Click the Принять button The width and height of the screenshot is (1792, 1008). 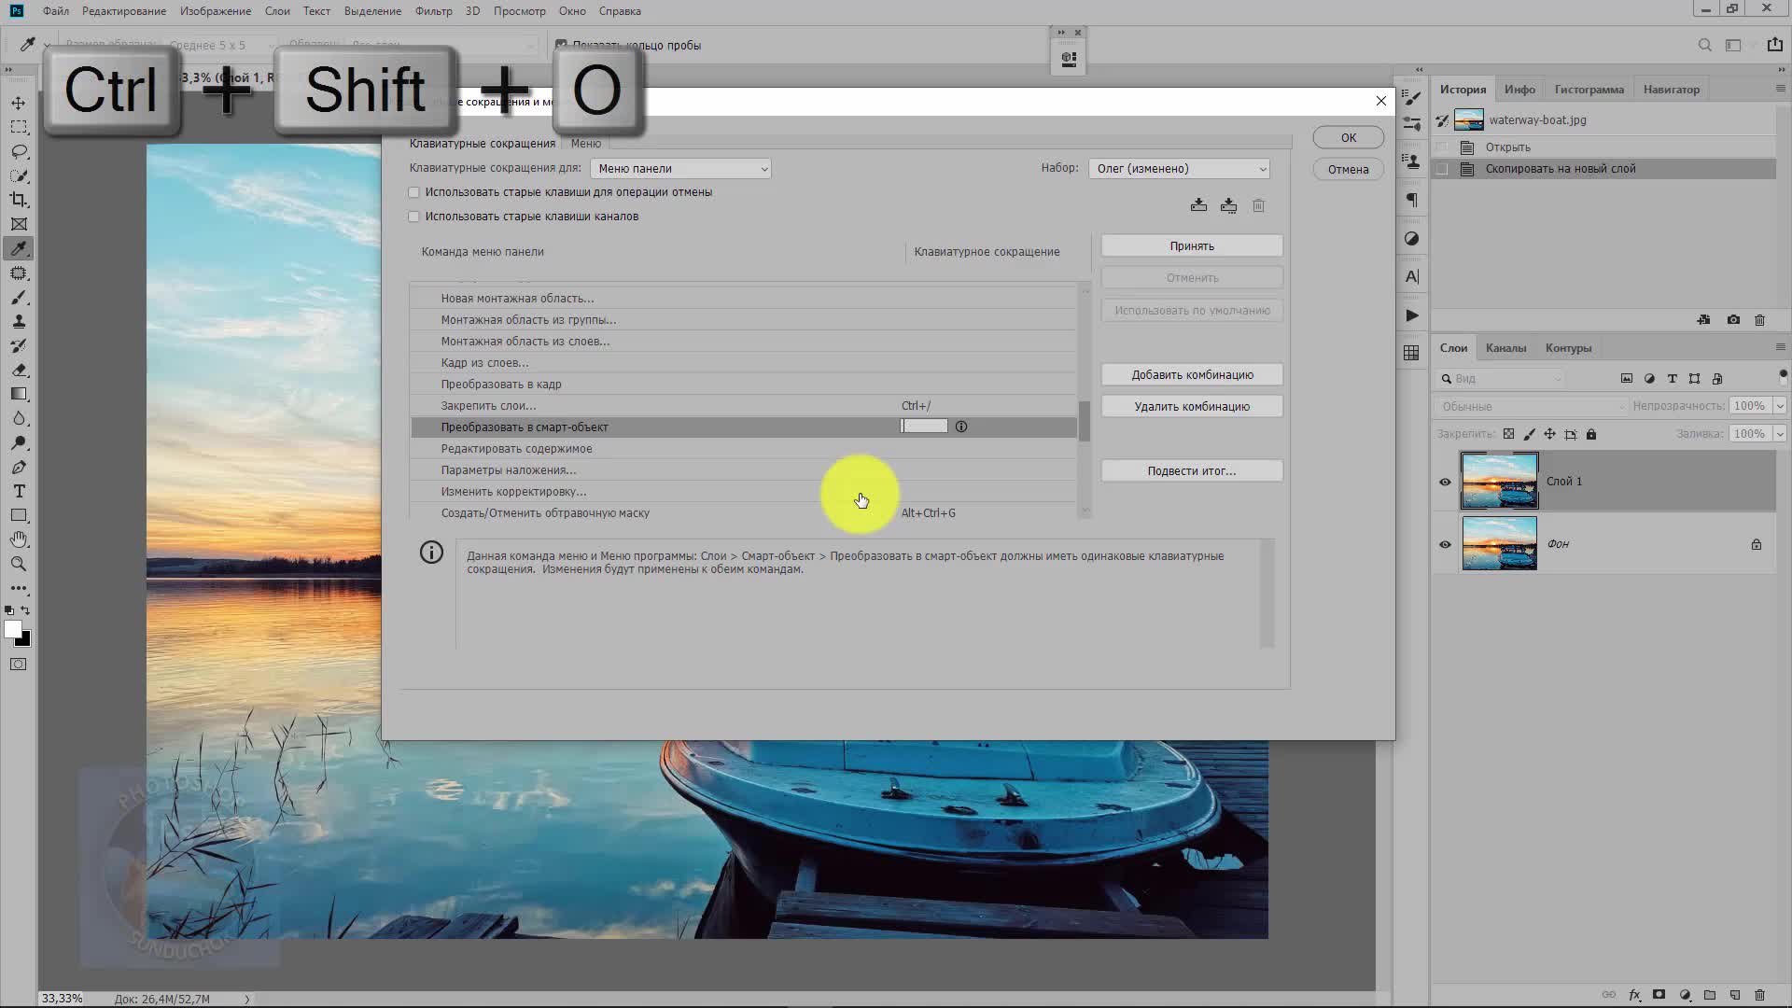coord(1191,246)
